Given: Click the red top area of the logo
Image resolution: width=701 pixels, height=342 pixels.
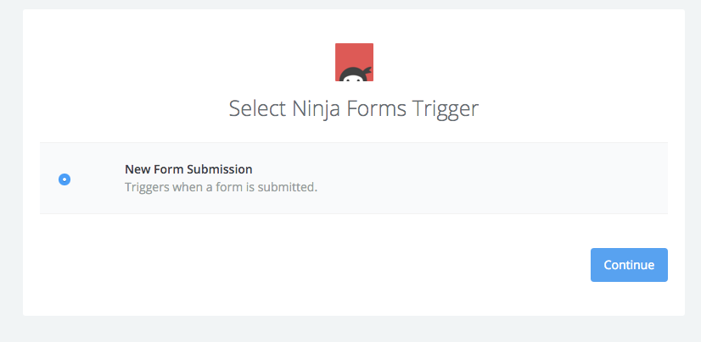Looking at the screenshot, I should 354,53.
